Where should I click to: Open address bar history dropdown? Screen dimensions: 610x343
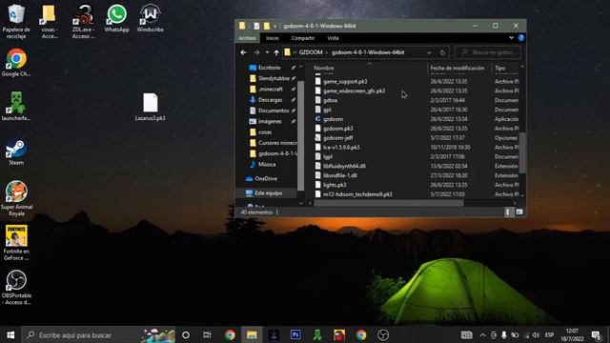[429, 52]
